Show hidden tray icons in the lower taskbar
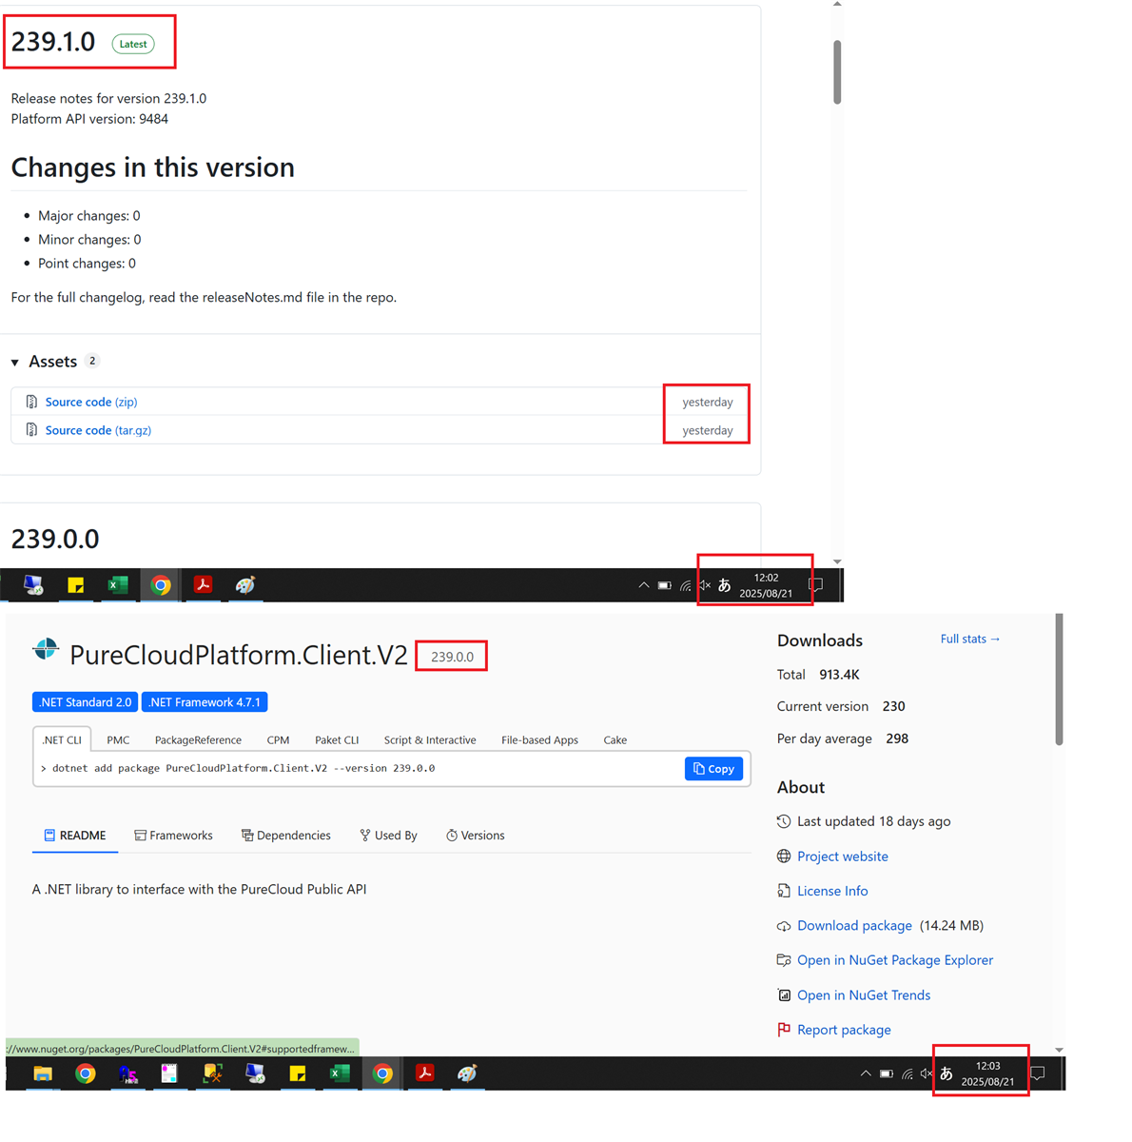 click(866, 1073)
